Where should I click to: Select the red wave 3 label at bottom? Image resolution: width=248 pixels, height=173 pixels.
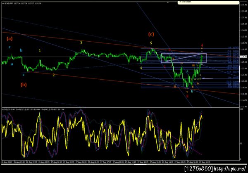pyautogui.click(x=187, y=96)
